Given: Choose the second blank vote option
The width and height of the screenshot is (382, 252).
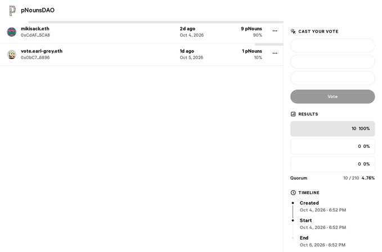Looking at the screenshot, I should click(332, 62).
